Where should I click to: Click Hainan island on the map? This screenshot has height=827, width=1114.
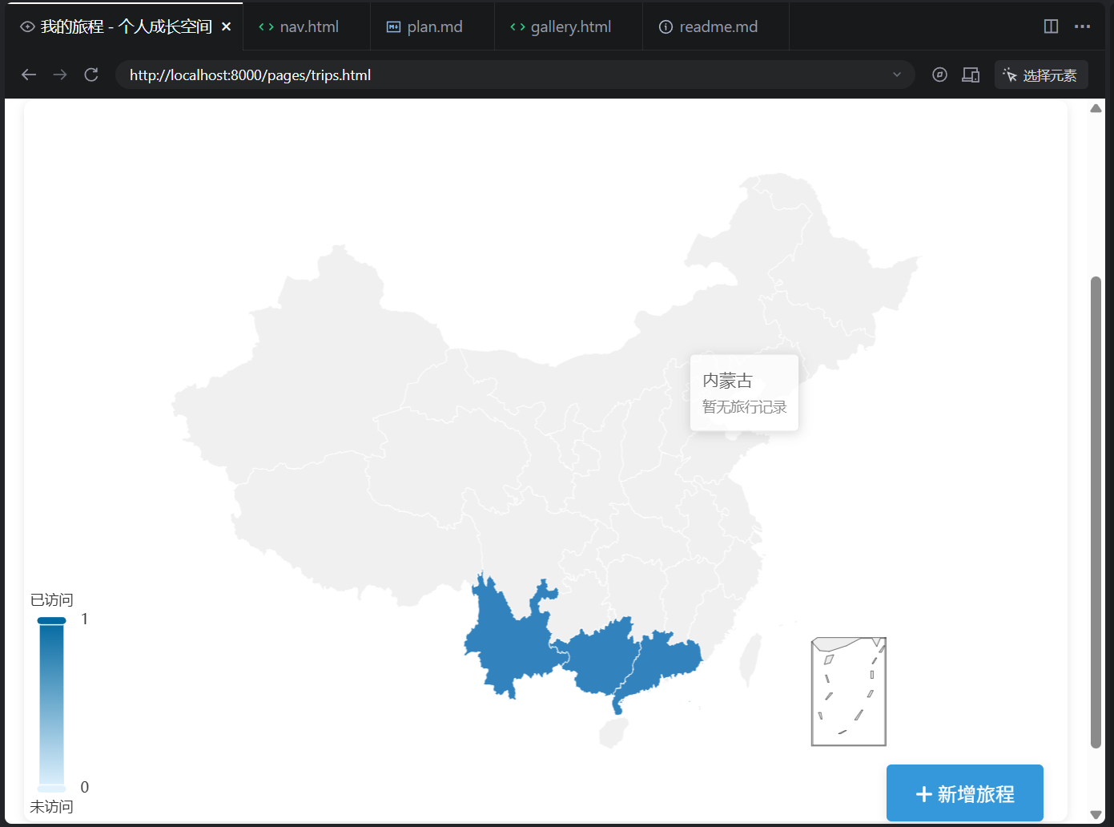[x=613, y=732]
